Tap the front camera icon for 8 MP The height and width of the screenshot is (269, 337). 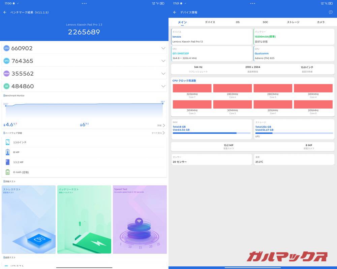pyautogui.click(x=7, y=152)
